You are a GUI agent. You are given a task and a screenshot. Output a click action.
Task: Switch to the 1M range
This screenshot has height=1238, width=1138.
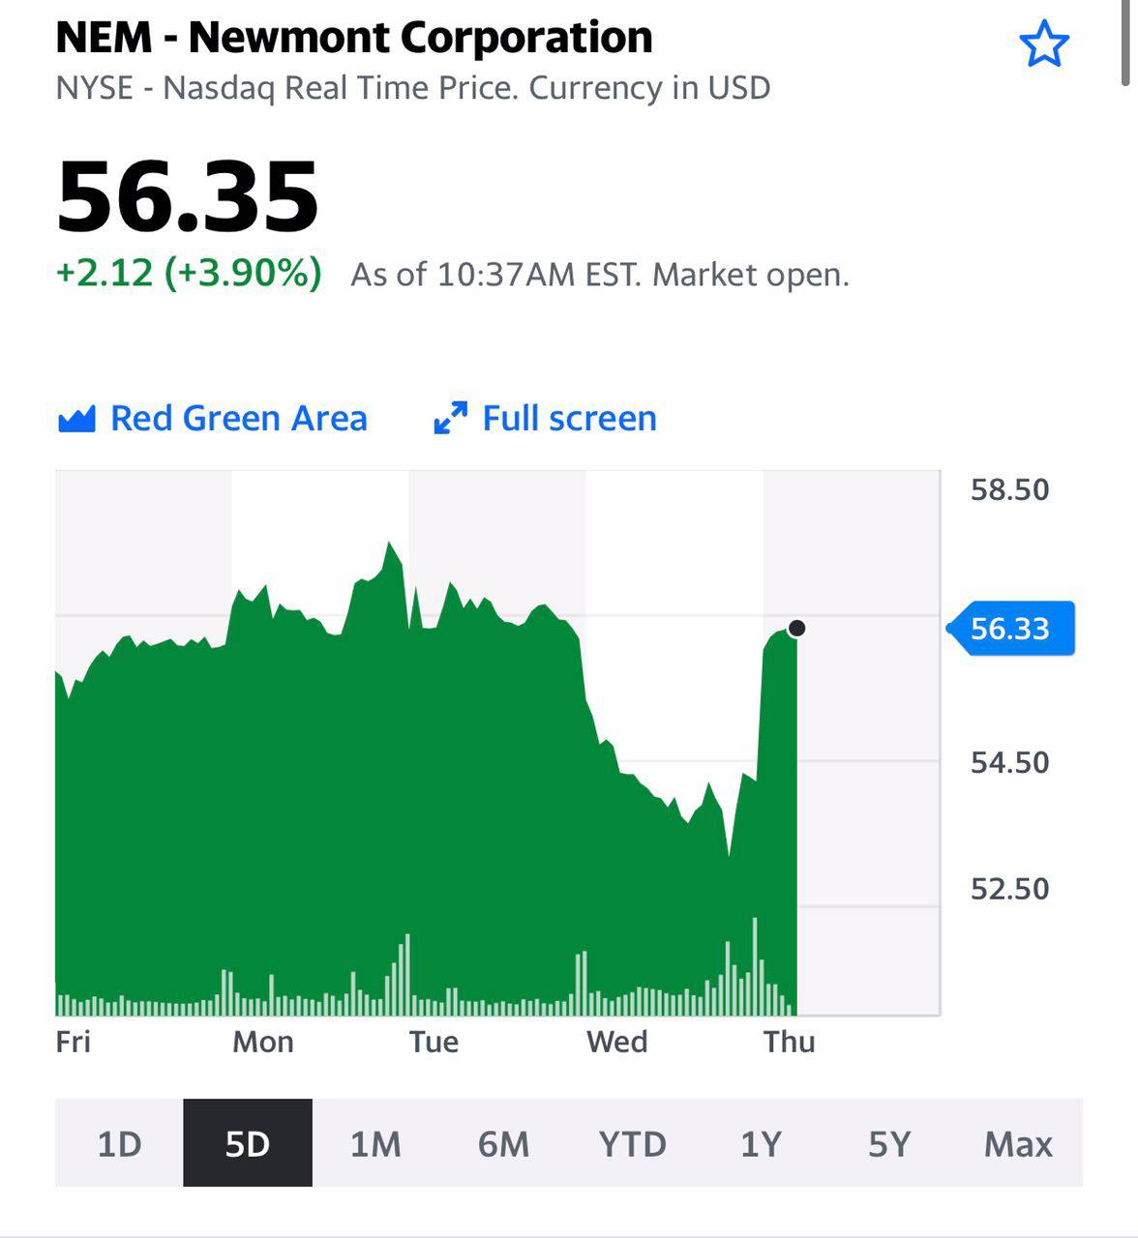[x=375, y=1143]
